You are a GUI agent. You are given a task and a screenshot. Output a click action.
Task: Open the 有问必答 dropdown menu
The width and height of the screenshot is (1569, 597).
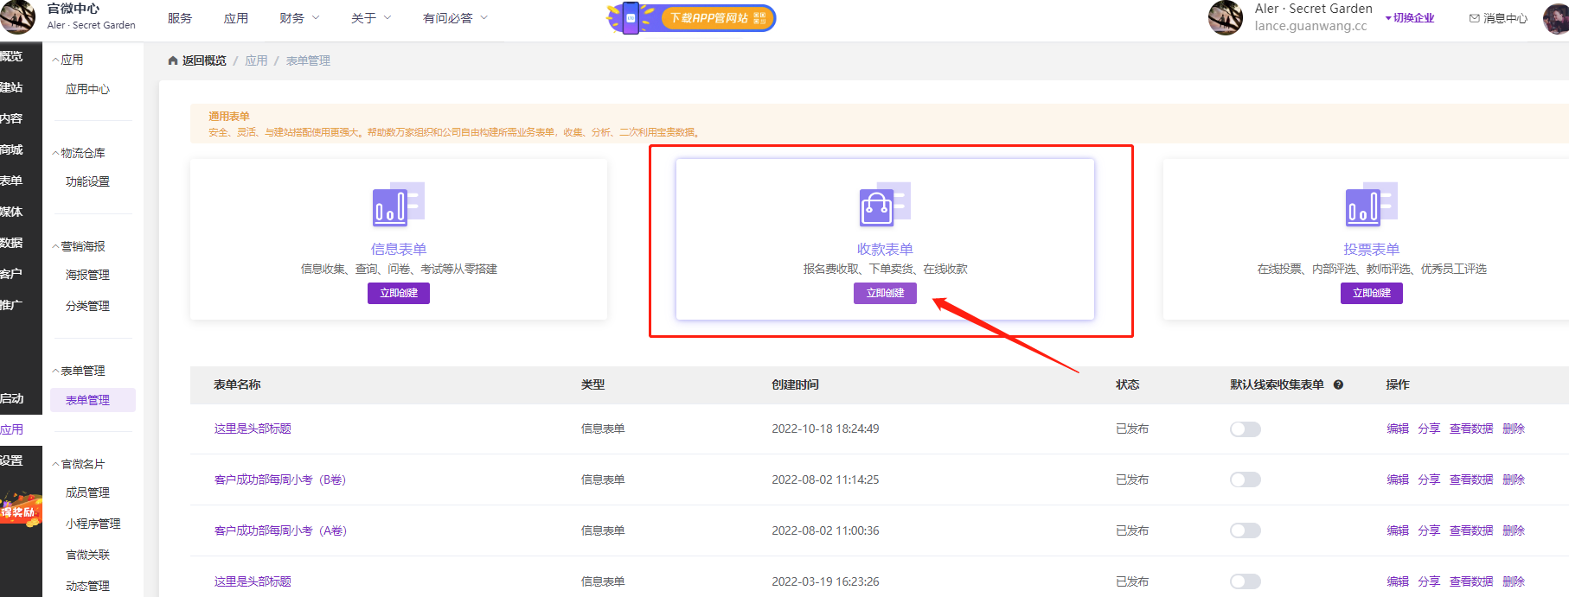[455, 18]
